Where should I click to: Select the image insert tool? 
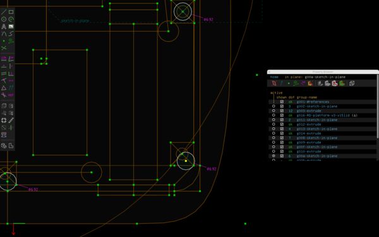(11, 27)
